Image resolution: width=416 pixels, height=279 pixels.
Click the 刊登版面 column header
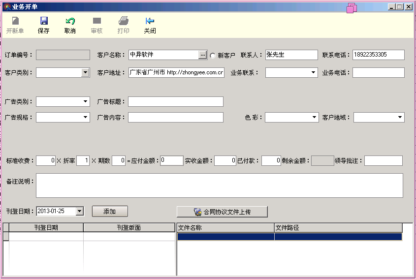129,228
